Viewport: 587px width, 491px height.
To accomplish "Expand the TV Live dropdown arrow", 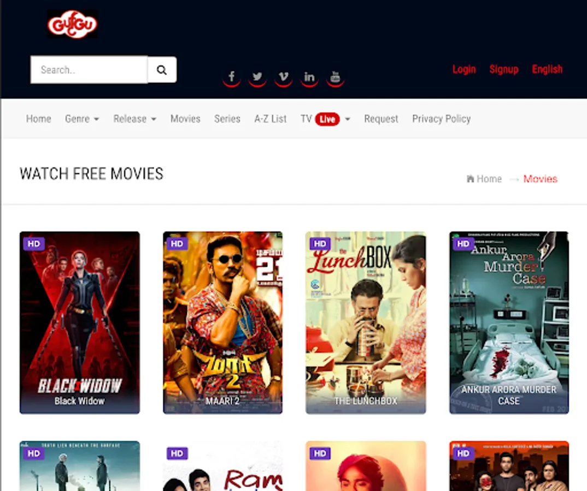I will (x=348, y=119).
